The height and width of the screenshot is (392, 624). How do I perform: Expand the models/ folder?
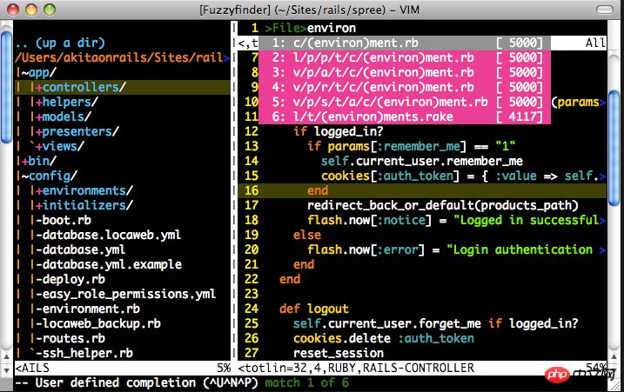pyautogui.click(x=64, y=116)
